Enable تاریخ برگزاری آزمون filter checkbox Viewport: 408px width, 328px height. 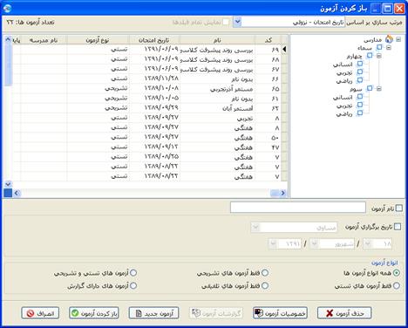coord(398,227)
